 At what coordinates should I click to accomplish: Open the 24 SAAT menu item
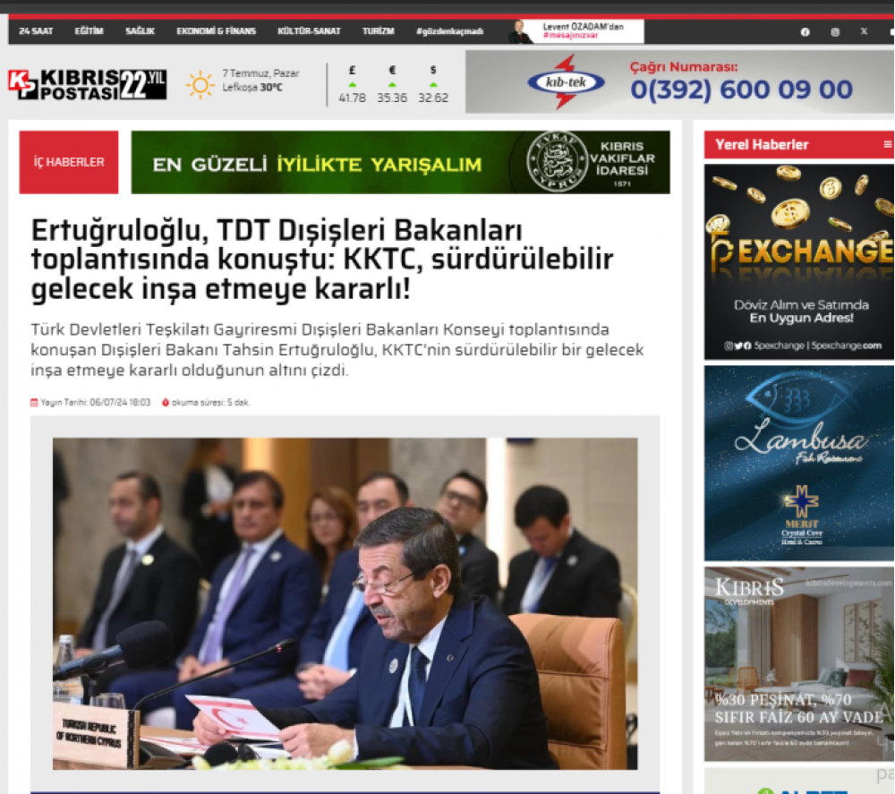[36, 30]
